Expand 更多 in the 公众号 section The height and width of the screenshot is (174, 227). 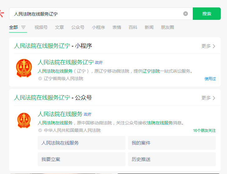point(208,98)
